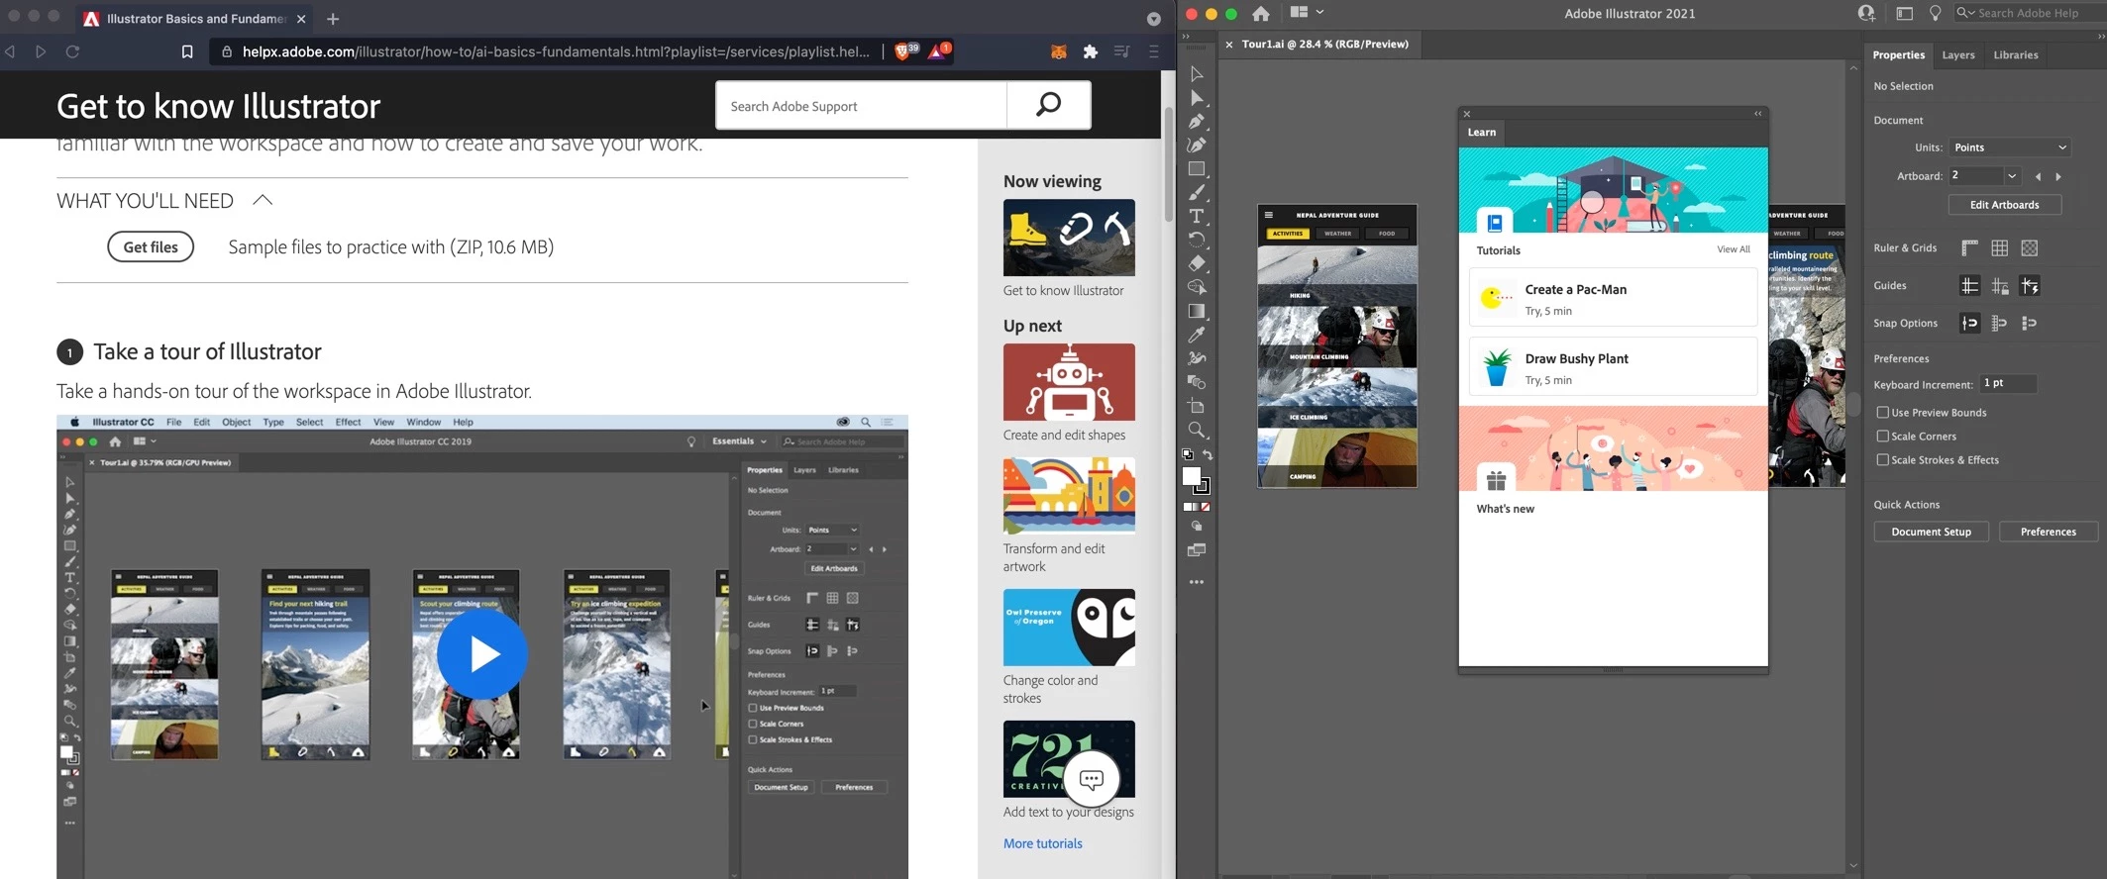This screenshot has height=879, width=2107.
Task: Select the Puppet Warp tool
Action: click(x=1197, y=359)
